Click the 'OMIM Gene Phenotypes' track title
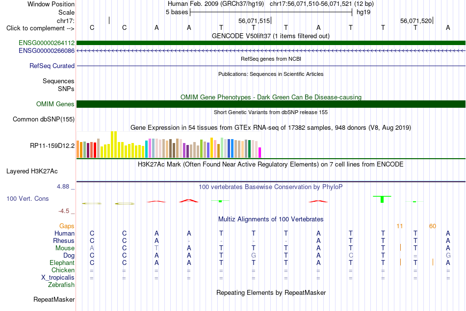 tap(271, 97)
